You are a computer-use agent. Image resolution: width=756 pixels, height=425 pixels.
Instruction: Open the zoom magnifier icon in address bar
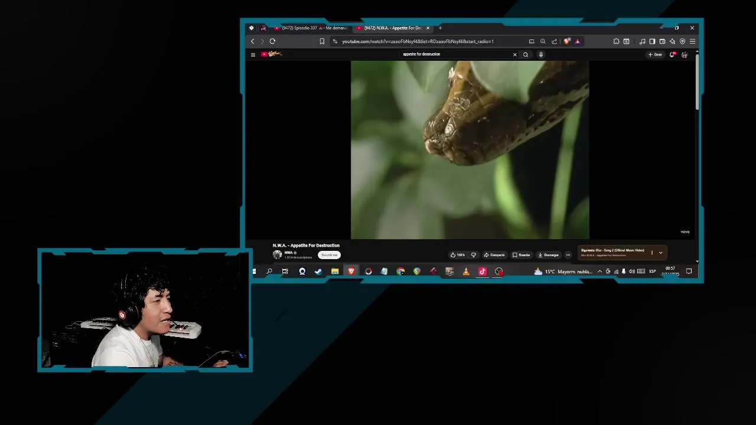click(x=543, y=41)
